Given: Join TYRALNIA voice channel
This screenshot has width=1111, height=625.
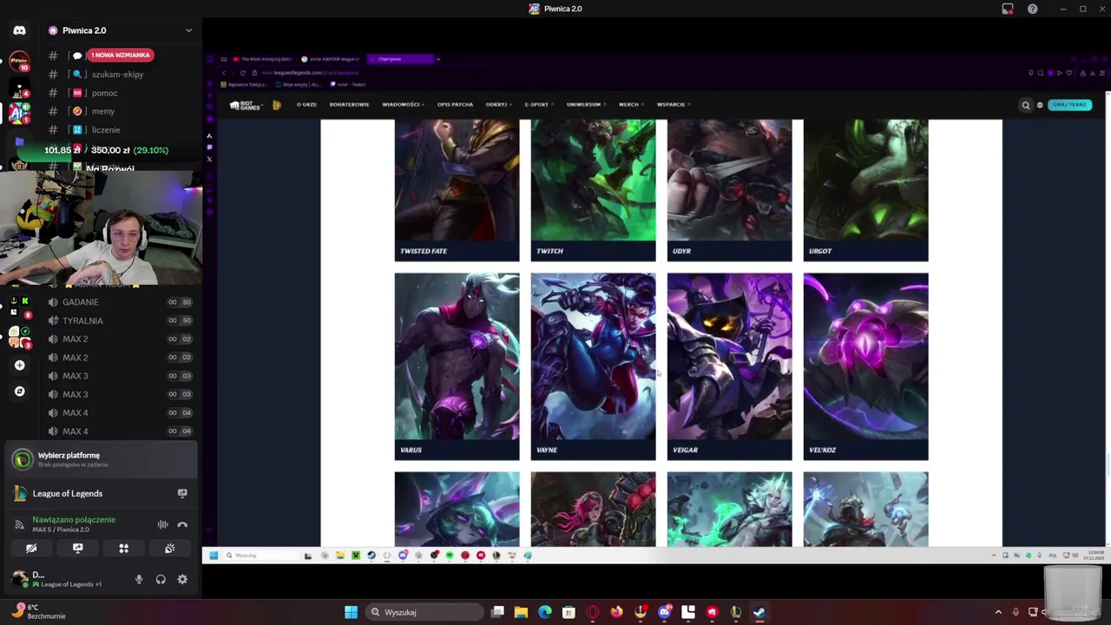Looking at the screenshot, I should click(120, 320).
